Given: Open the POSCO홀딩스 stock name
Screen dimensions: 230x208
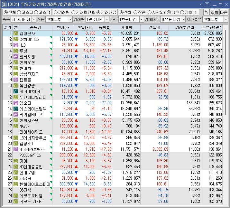Looking at the screenshot, I should click(x=30, y=155).
